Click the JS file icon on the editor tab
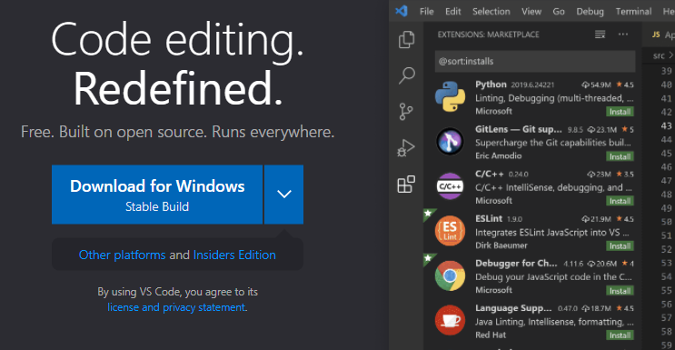 pos(656,35)
